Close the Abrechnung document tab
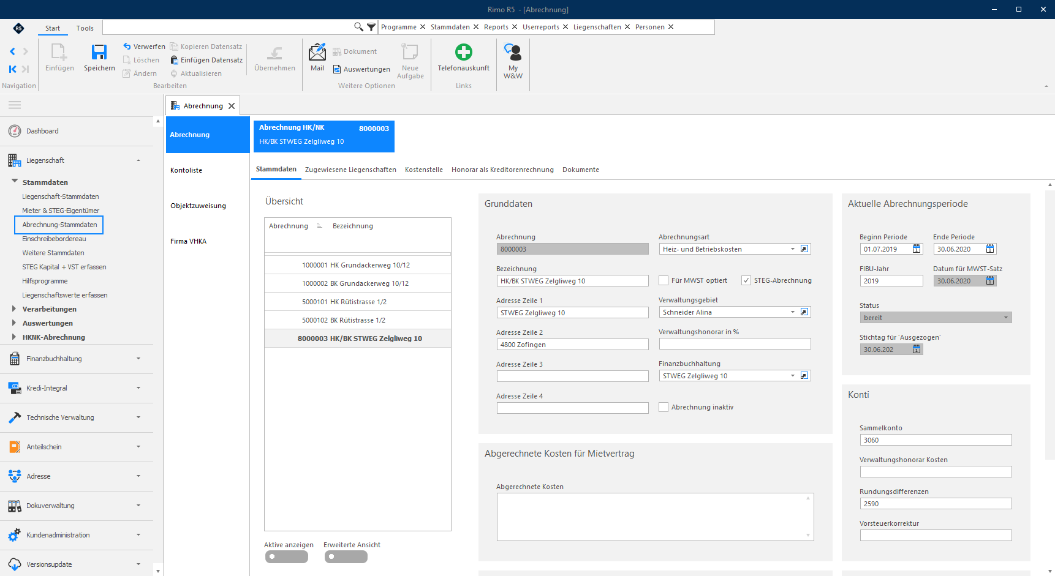Image resolution: width=1055 pixels, height=576 pixels. 232,106
